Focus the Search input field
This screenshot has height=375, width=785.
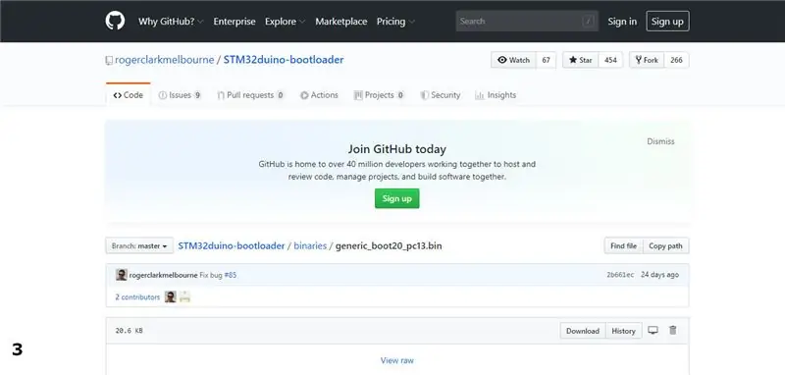527,21
